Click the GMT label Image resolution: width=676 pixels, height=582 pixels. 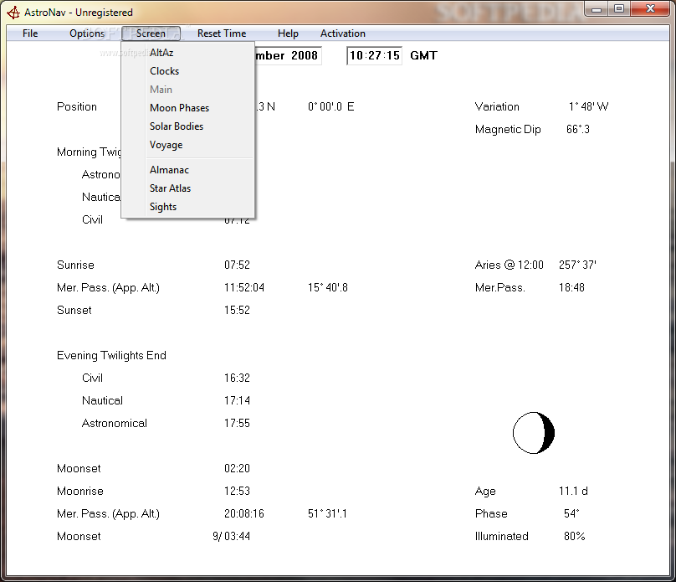[424, 55]
